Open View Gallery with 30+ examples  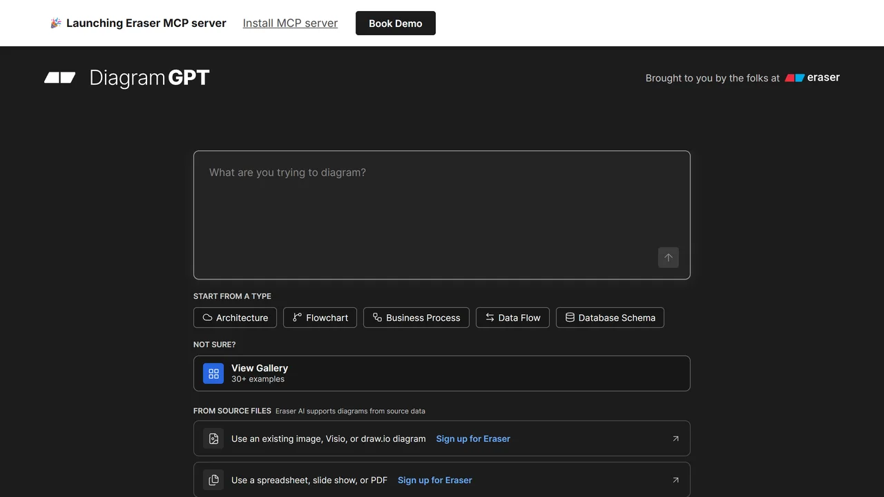tap(442, 373)
